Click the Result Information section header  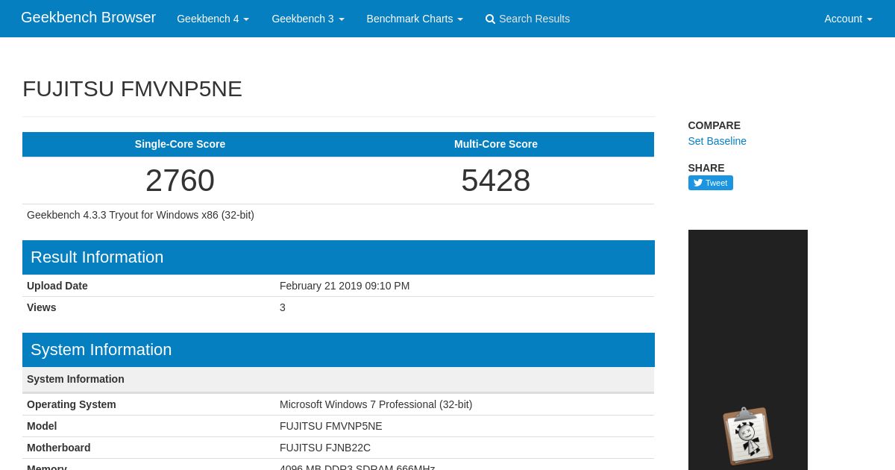[x=339, y=257]
